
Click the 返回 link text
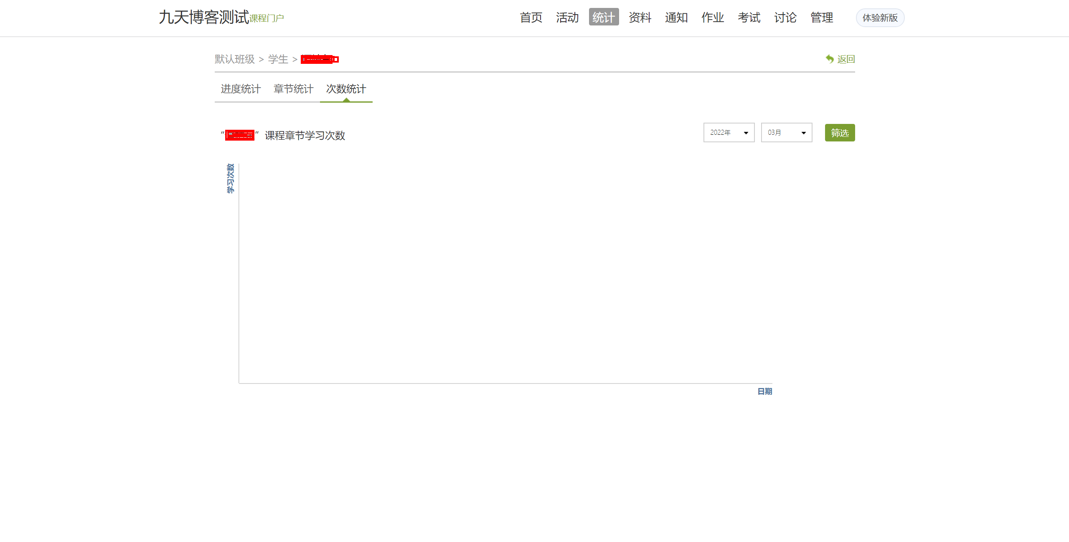[846, 59]
